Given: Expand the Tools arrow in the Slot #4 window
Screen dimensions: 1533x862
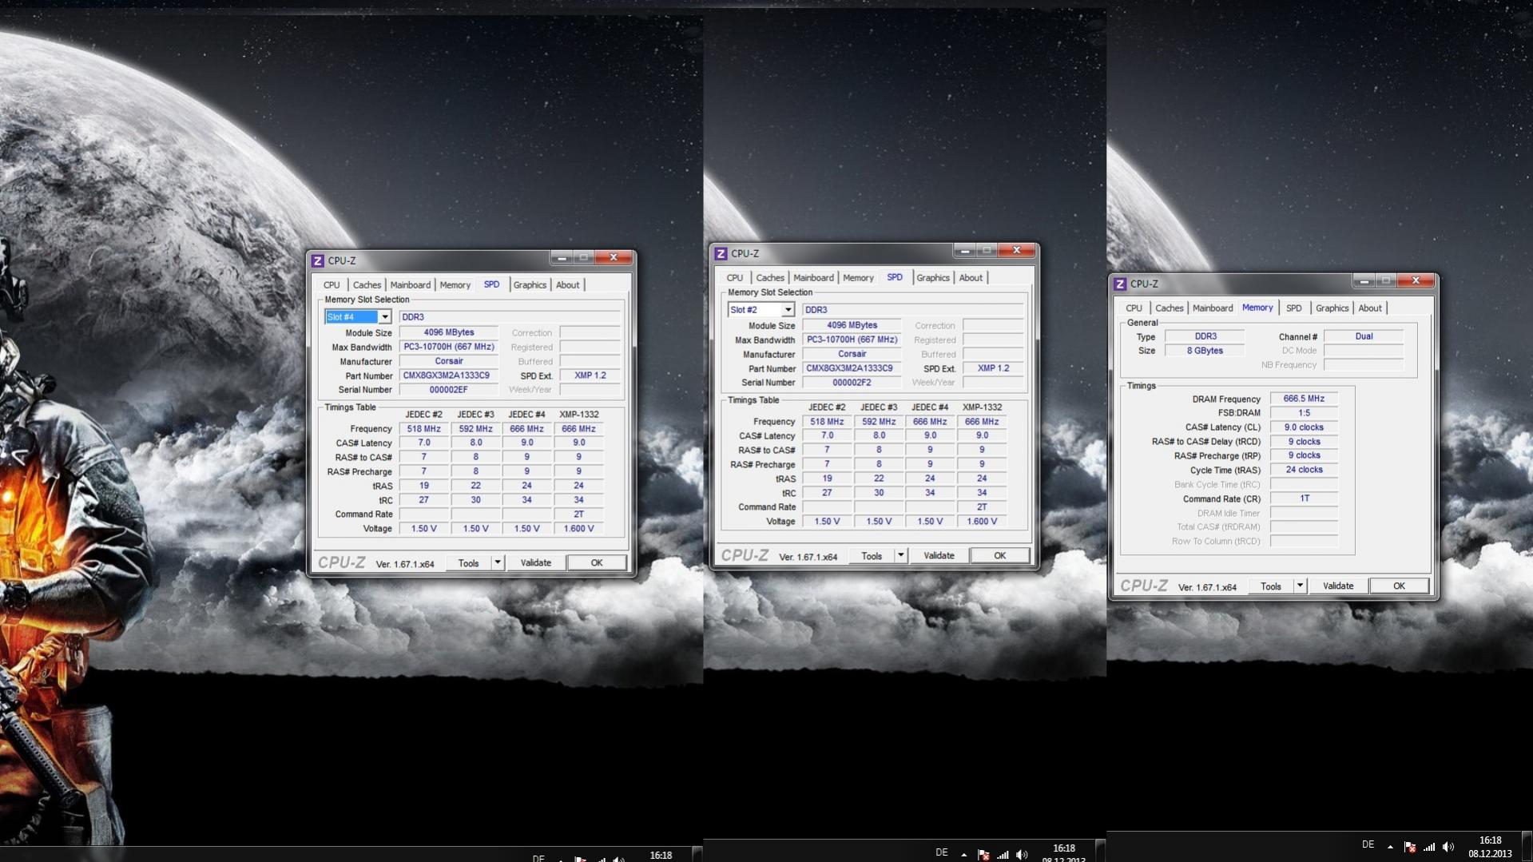Looking at the screenshot, I should click(497, 562).
